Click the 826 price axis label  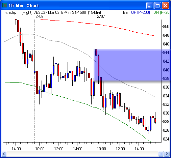tap(166, 130)
